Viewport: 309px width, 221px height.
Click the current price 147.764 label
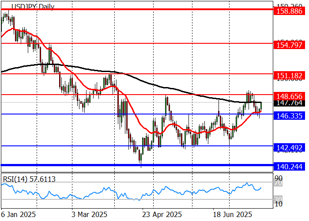pyautogui.click(x=288, y=103)
